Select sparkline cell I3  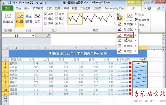pyautogui.click(x=140, y=63)
